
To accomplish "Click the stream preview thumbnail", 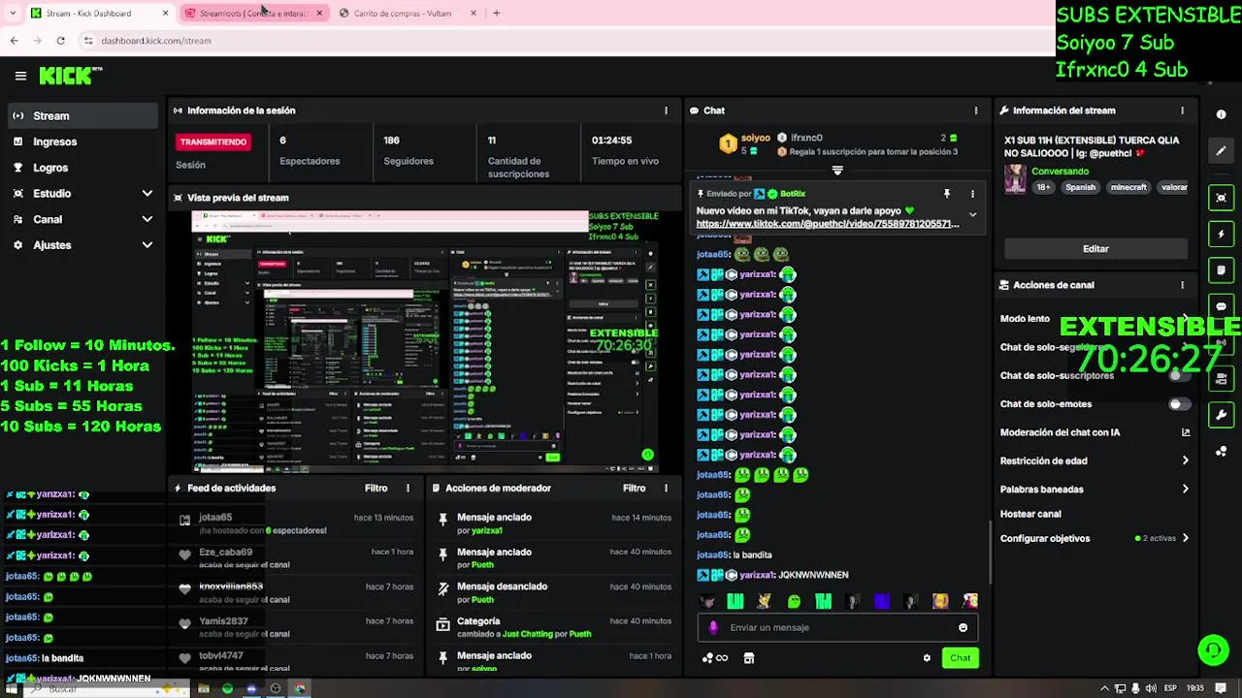I will (424, 341).
